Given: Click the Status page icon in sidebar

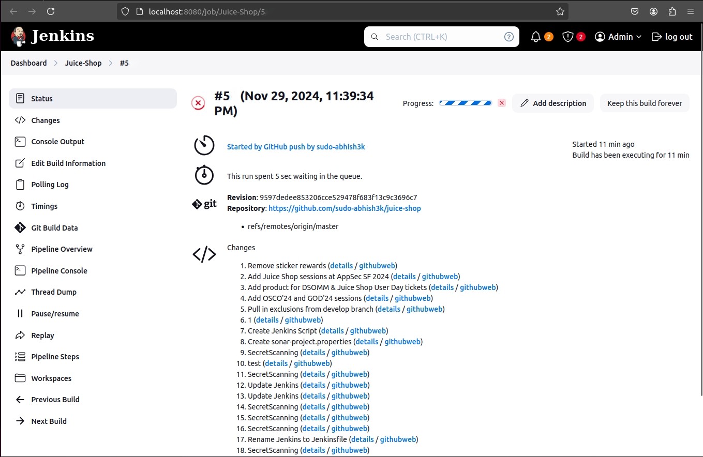Looking at the screenshot, I should pos(20,98).
